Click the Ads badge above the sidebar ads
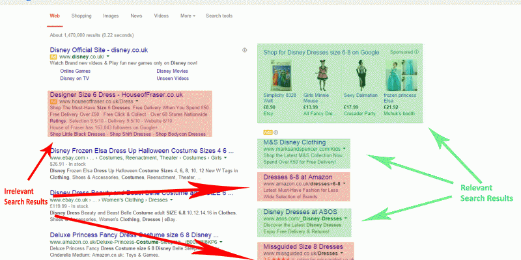This screenshot has height=260, width=521. pyautogui.click(x=268, y=133)
